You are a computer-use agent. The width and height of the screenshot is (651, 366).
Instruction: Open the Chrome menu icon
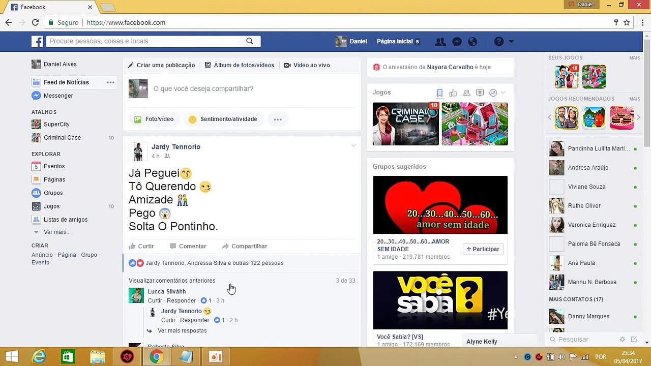641,22
